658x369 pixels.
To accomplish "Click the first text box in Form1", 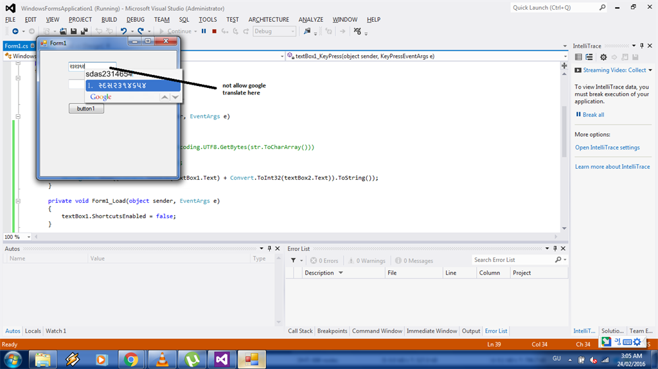I will click(93, 66).
